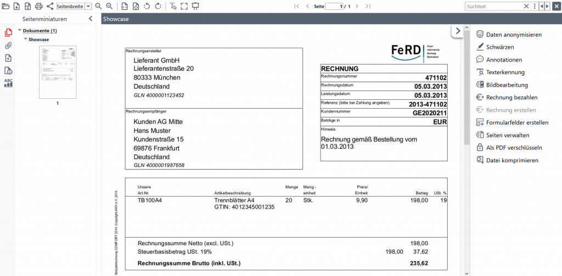Select Datei komprimieren
Viewport: 562px width, 276px height.
coord(507,160)
